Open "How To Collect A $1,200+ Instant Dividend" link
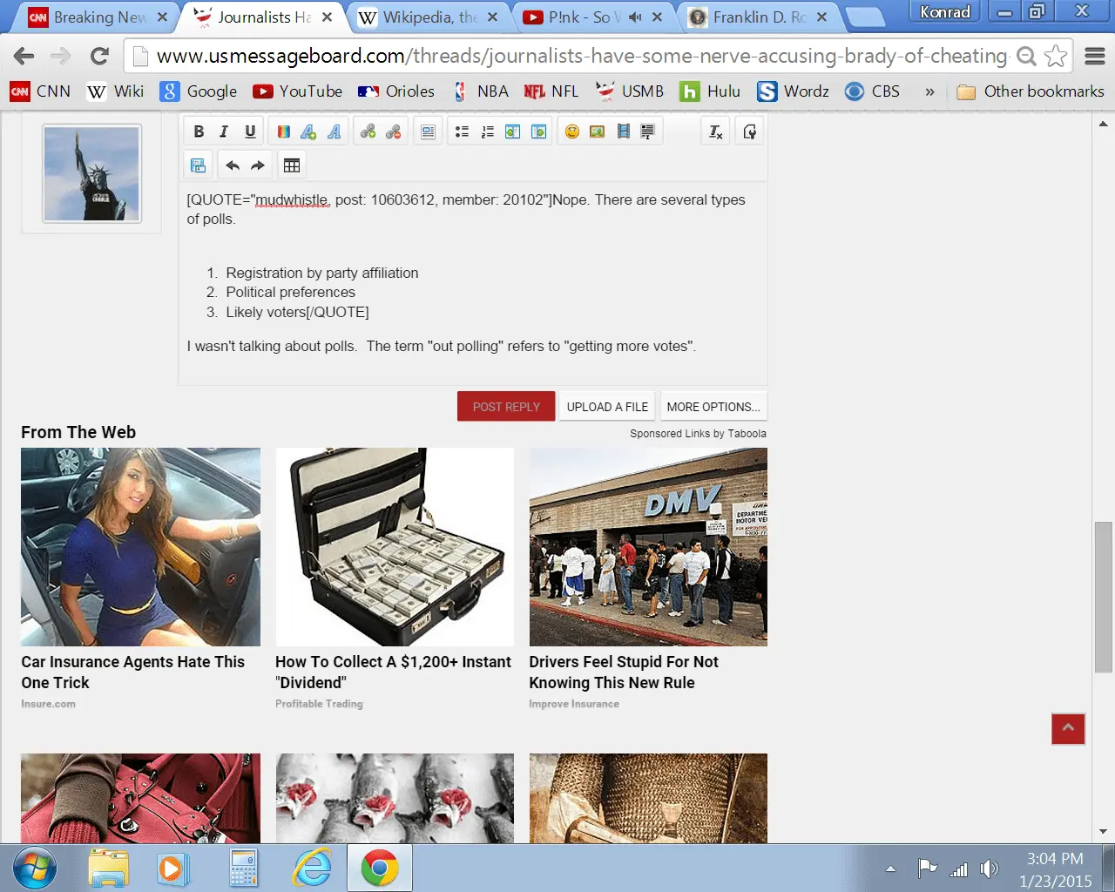1115x892 pixels. 393,672
